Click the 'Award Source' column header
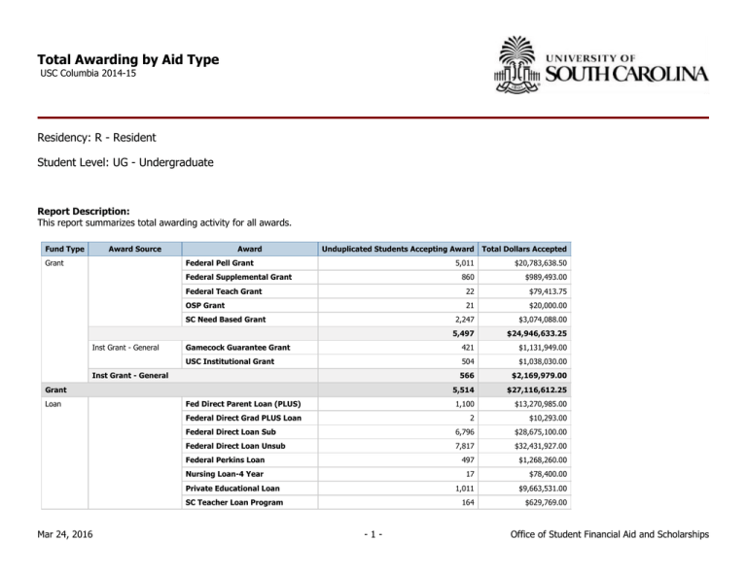Screen dimensions: 747x576 pyautogui.click(x=135, y=249)
